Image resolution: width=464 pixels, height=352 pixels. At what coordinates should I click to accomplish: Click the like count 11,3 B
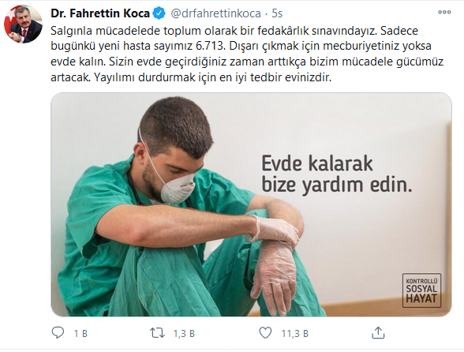pos(295,334)
